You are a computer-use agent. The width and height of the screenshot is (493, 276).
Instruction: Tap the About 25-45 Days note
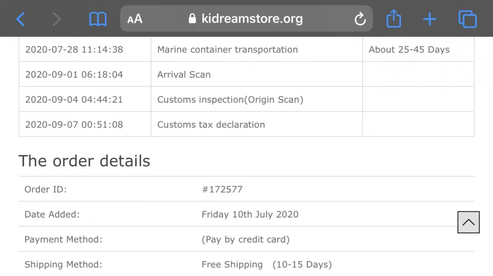click(x=409, y=50)
